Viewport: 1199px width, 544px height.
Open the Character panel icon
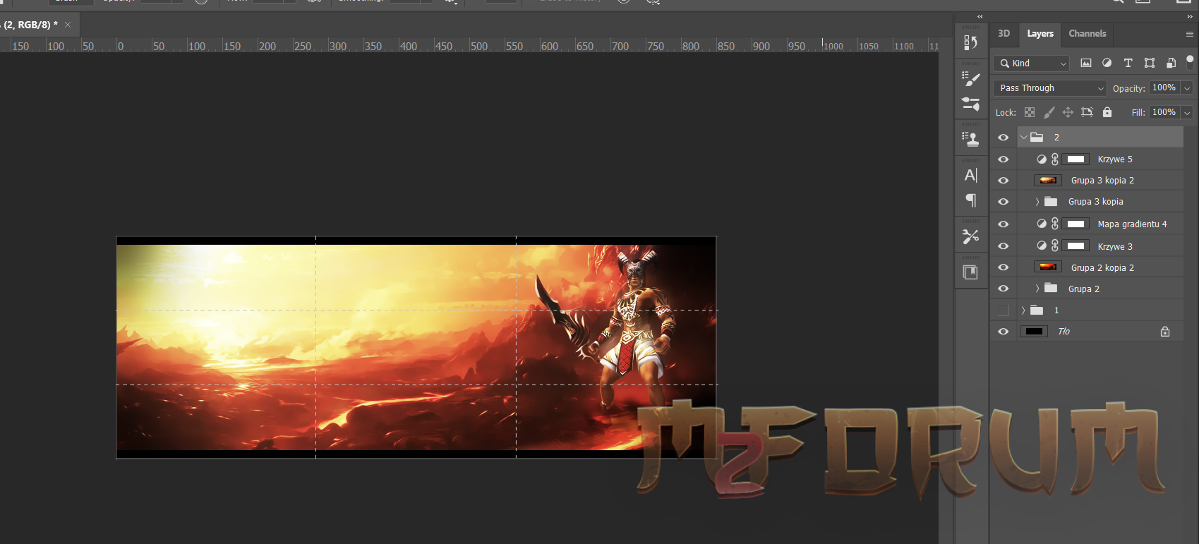click(x=971, y=175)
